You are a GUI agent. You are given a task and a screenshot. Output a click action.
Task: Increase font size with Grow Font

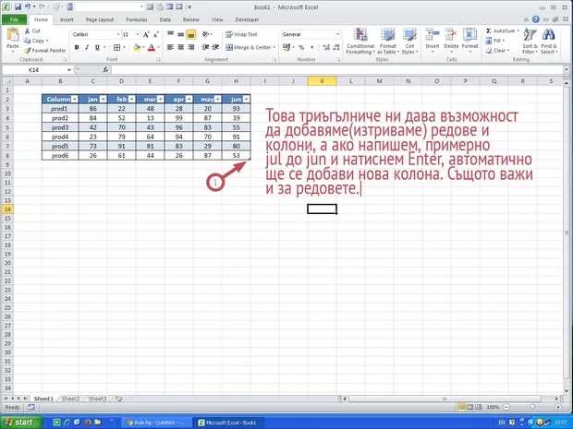click(146, 35)
